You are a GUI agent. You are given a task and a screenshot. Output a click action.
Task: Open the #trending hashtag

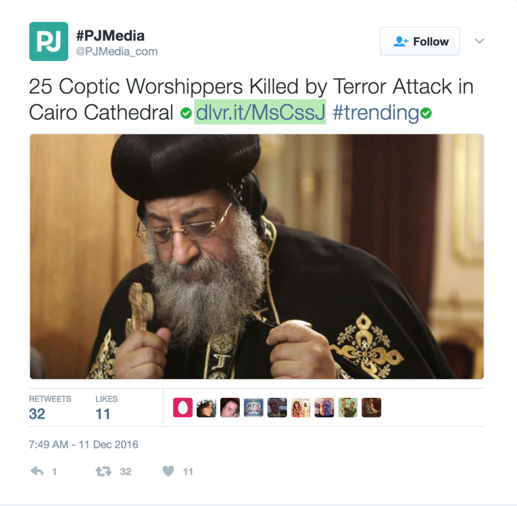(376, 112)
